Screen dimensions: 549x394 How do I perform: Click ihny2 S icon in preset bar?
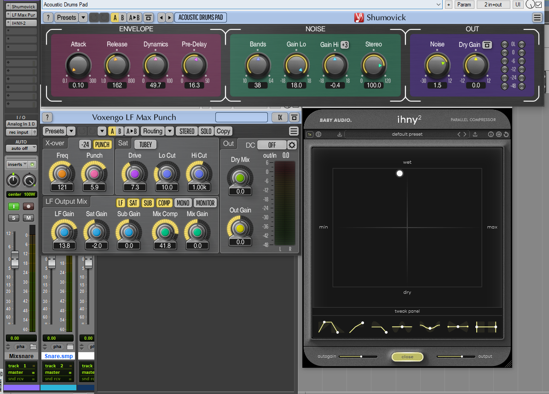(318, 134)
